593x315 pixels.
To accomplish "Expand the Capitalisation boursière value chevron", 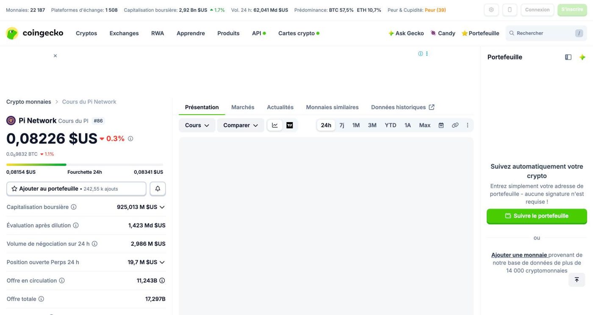I will 162,207.
